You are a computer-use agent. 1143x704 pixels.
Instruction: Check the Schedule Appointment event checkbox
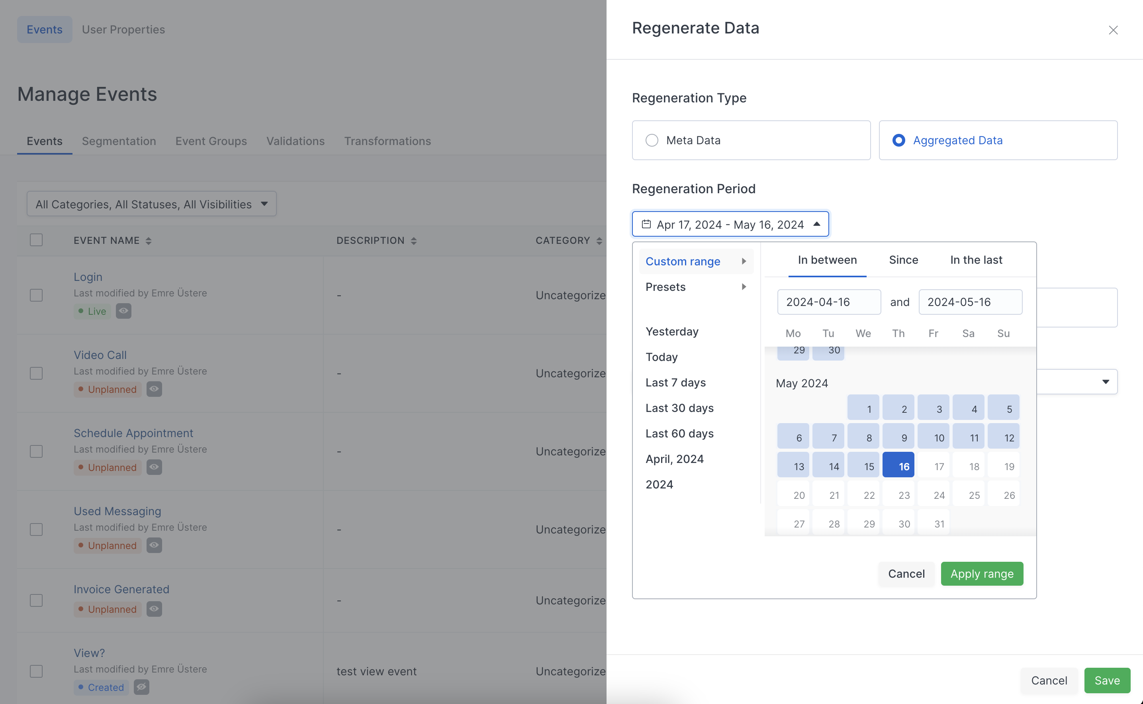click(36, 451)
